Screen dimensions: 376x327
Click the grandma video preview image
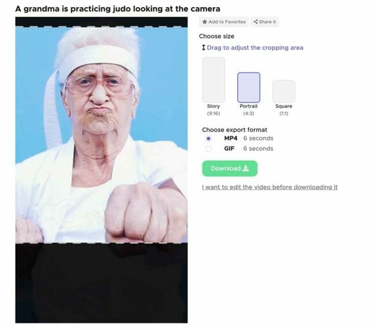101,135
